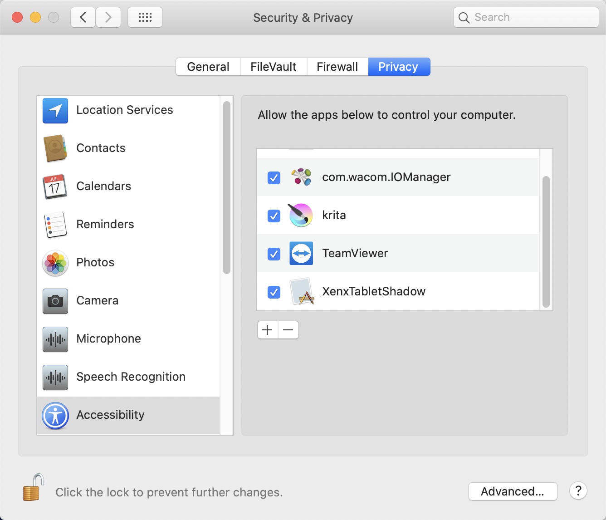Uncheck XenxTabletShadow access checkbox
The image size is (606, 520).
point(274,292)
